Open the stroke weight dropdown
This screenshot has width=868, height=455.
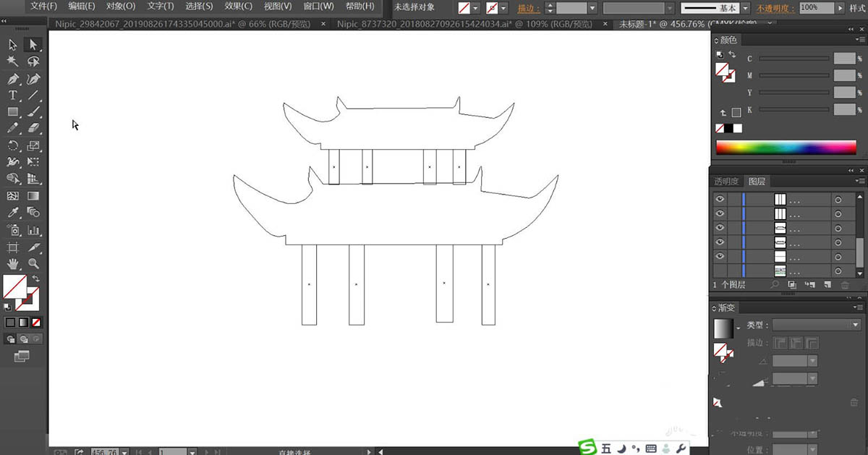tap(593, 8)
